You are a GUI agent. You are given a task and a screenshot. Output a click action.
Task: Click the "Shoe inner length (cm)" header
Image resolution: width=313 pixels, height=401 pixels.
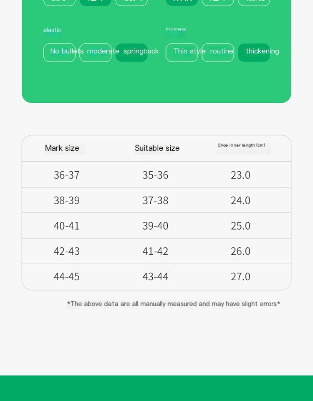[241, 145]
